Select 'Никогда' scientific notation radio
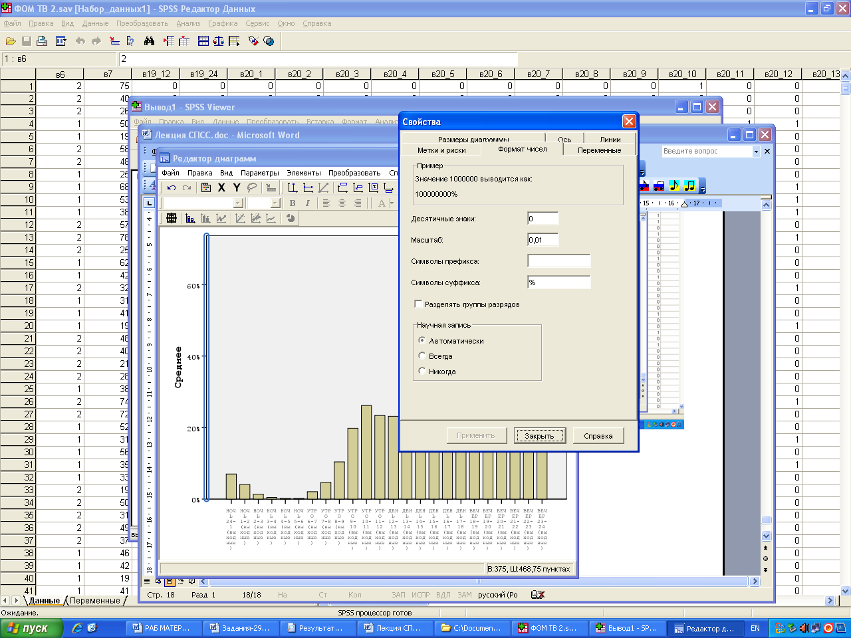851x638 pixels. [x=422, y=371]
